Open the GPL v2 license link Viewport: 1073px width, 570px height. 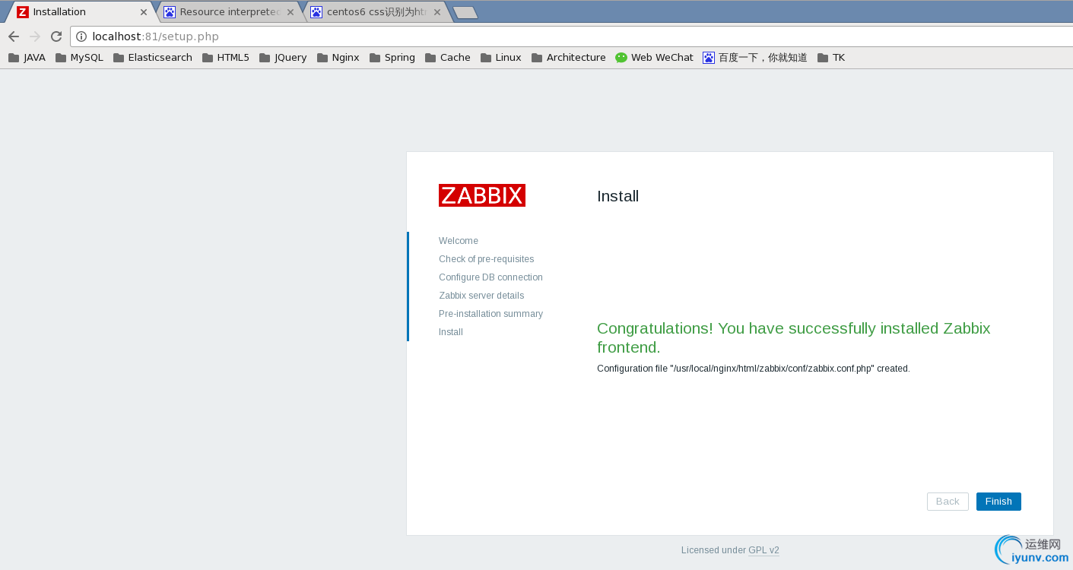(763, 550)
